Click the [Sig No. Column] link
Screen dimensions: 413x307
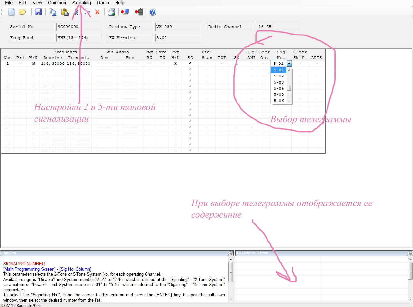click(x=75, y=269)
